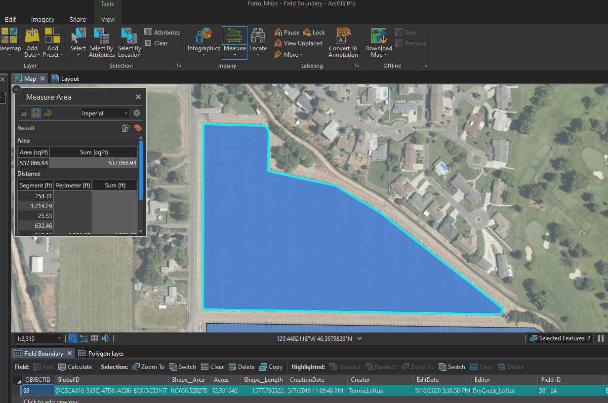
Task: Toggle snapping in map status bar
Action: 73,338
